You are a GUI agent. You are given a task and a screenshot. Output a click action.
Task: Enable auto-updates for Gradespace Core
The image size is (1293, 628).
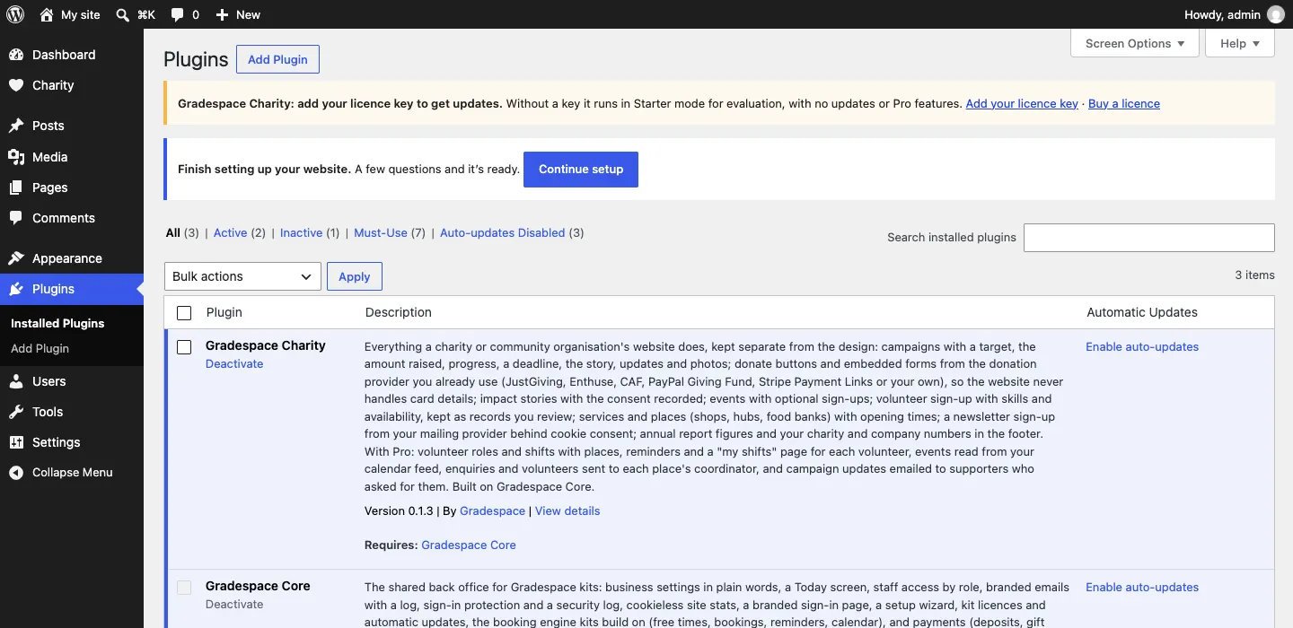point(1142,587)
